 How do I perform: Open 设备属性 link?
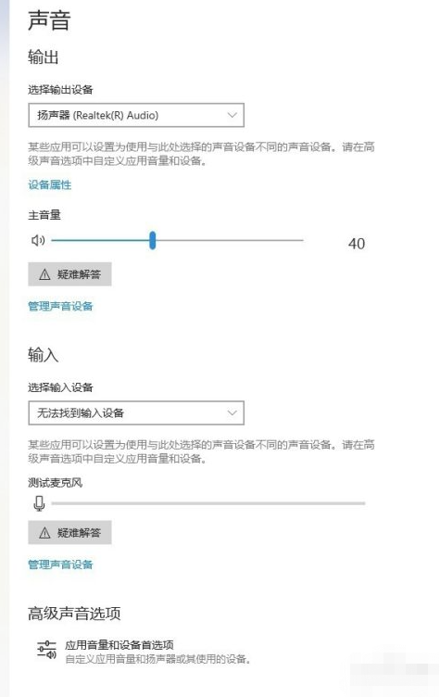(x=50, y=185)
